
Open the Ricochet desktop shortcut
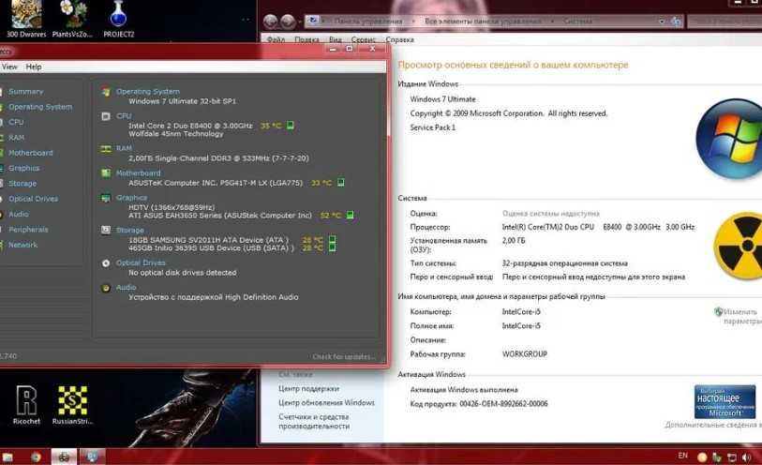click(x=26, y=405)
